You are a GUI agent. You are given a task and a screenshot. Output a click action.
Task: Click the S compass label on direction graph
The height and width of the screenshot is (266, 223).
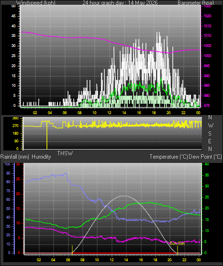[x=210, y=134]
